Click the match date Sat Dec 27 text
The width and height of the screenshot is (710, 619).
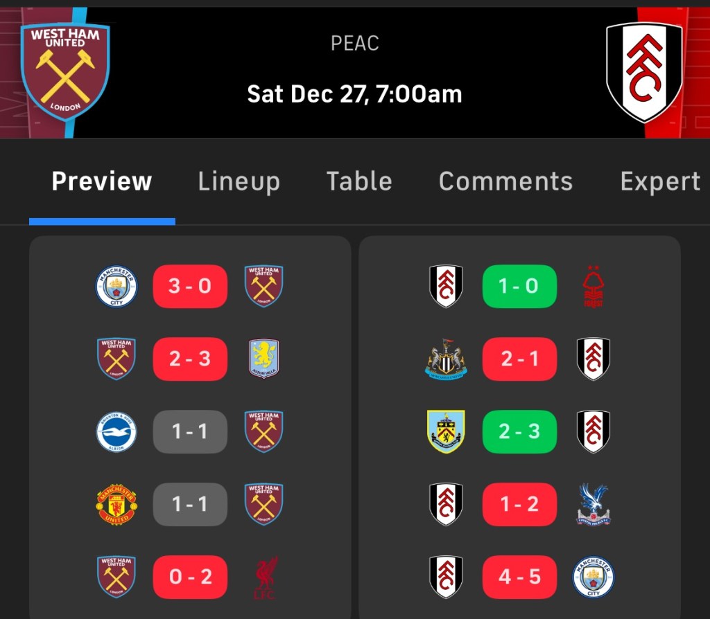[x=354, y=94]
